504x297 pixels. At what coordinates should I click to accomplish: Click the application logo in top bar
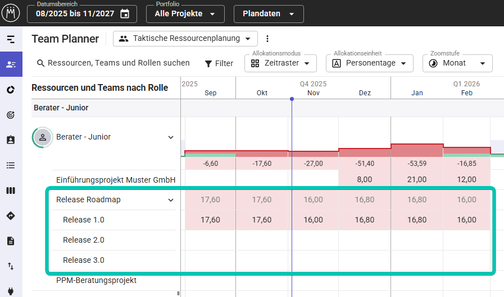coord(11,13)
